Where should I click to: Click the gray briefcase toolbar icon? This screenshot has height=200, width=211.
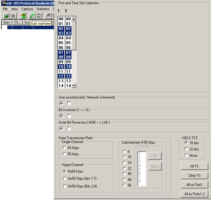pos(13,16)
